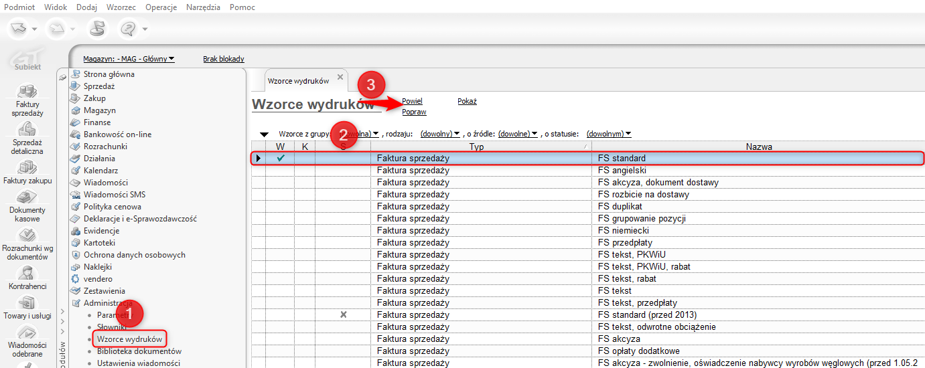925x368 pixels.
Task: Click the Kalendarz module icon
Action: pos(76,171)
